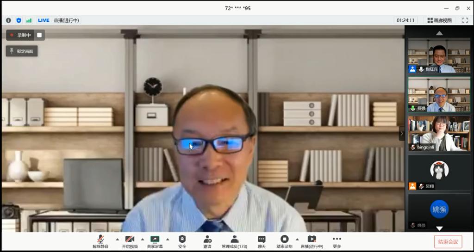Expand the video options arrow beside 开启视频

coord(143,239)
